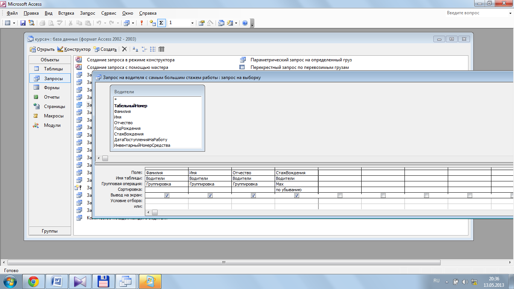This screenshot has width=514, height=289.
Task: Click the Paste clipboard icon
Action: coord(87,23)
